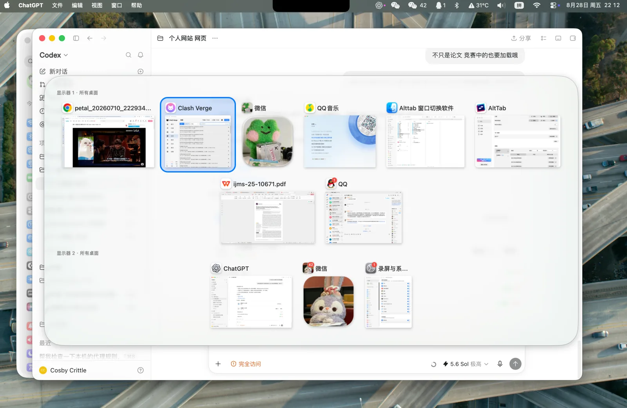
Task: Click the Wi-Fi icon in menu bar
Action: (537, 5)
